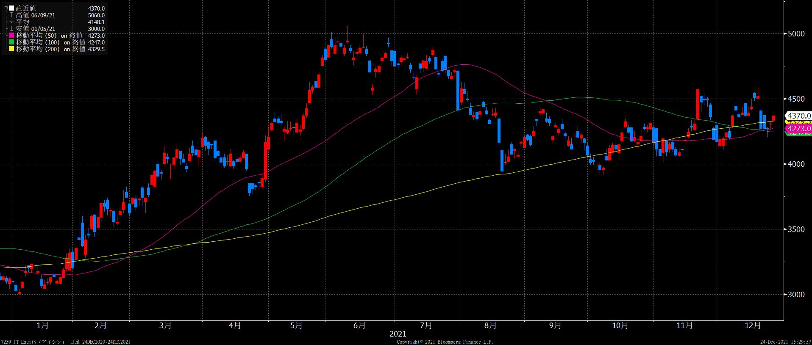Click the magenta 4273.0 axis price tag
Viewport: 812px width, 345px height.
(799, 128)
